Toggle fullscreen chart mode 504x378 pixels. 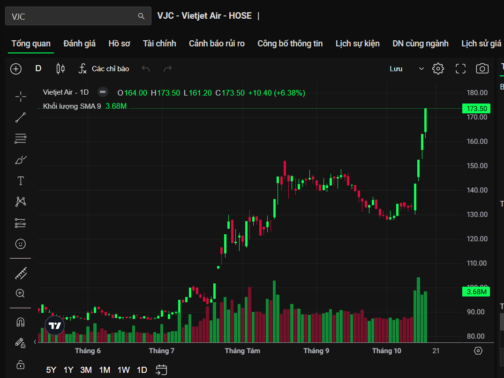click(460, 69)
